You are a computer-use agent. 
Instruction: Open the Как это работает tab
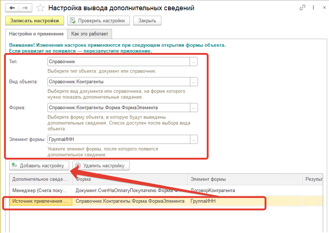[90, 34]
